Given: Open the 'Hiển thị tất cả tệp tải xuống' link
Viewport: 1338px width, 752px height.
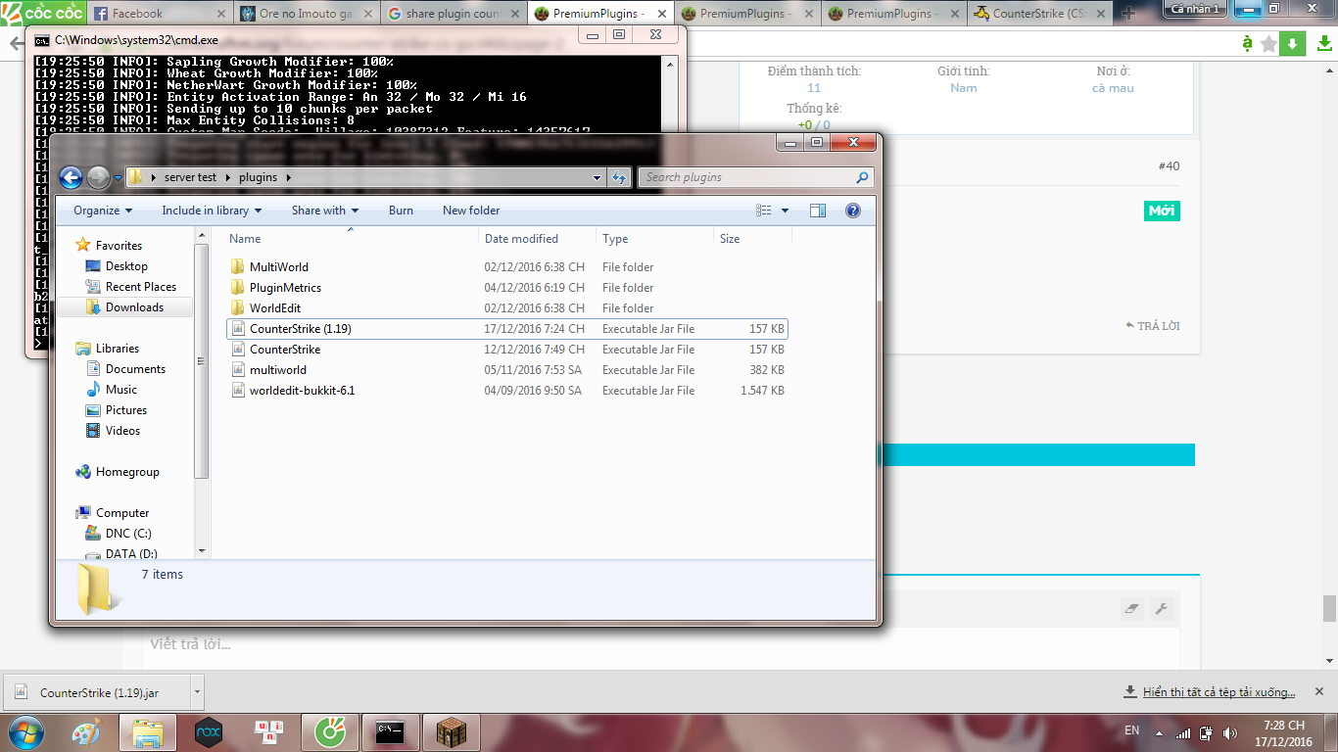Looking at the screenshot, I should coord(1219,692).
